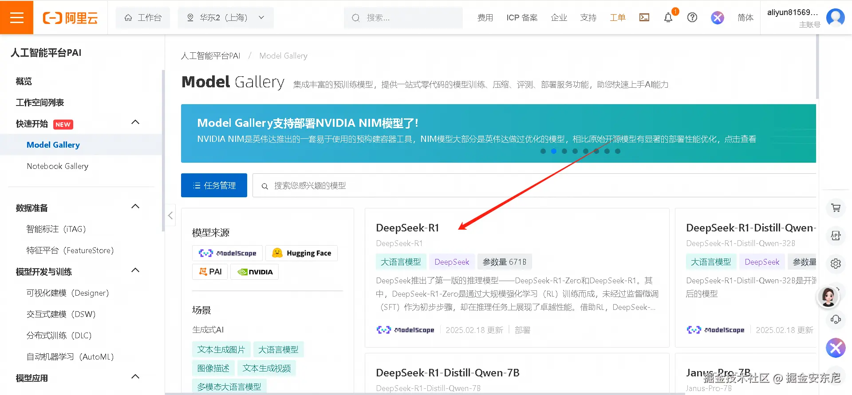
Task: Click the floating purple X button
Action: (836, 348)
